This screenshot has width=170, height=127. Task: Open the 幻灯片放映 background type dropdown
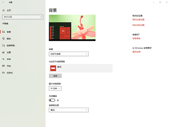(x=69, y=54)
